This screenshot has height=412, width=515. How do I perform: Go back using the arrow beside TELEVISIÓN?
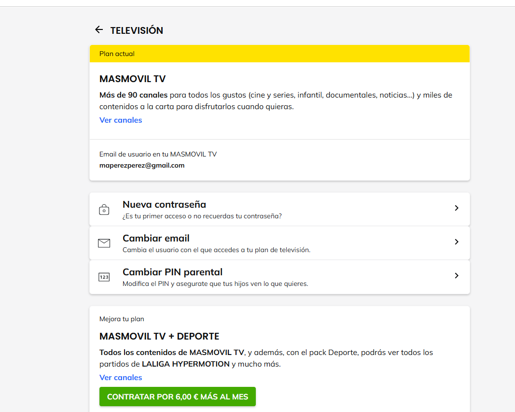[99, 30]
